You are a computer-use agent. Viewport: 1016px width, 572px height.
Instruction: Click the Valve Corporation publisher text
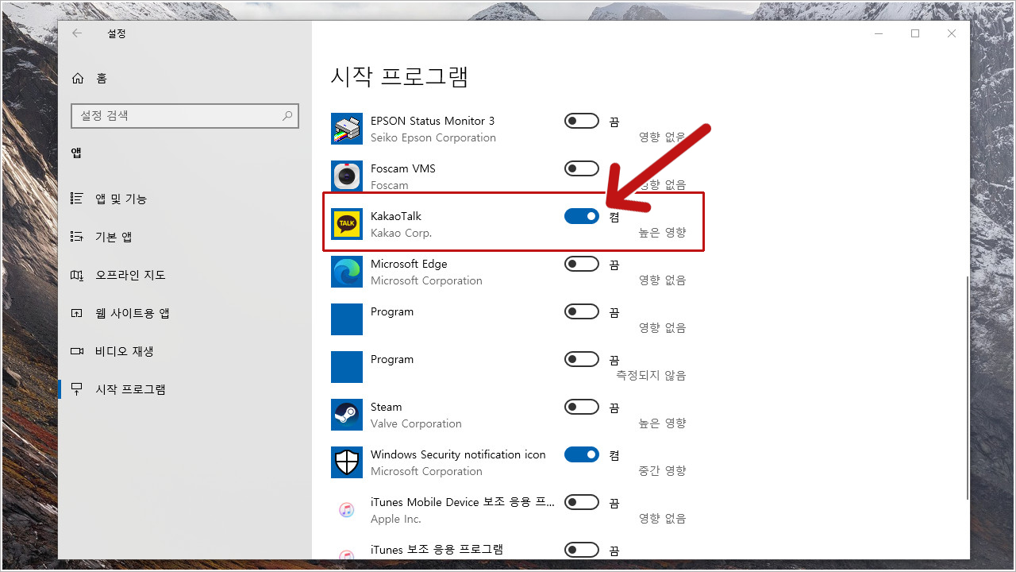point(416,423)
